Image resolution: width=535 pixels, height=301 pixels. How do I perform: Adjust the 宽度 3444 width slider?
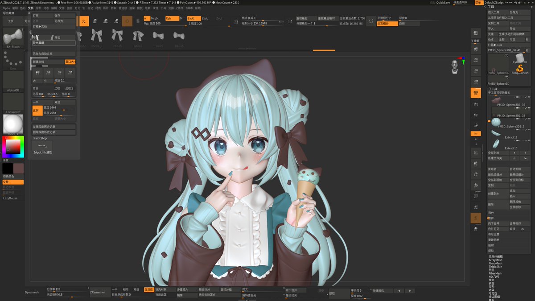(59, 107)
